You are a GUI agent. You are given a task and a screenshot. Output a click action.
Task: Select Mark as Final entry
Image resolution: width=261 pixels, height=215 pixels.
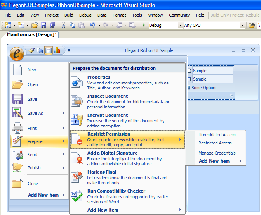pos(127,177)
